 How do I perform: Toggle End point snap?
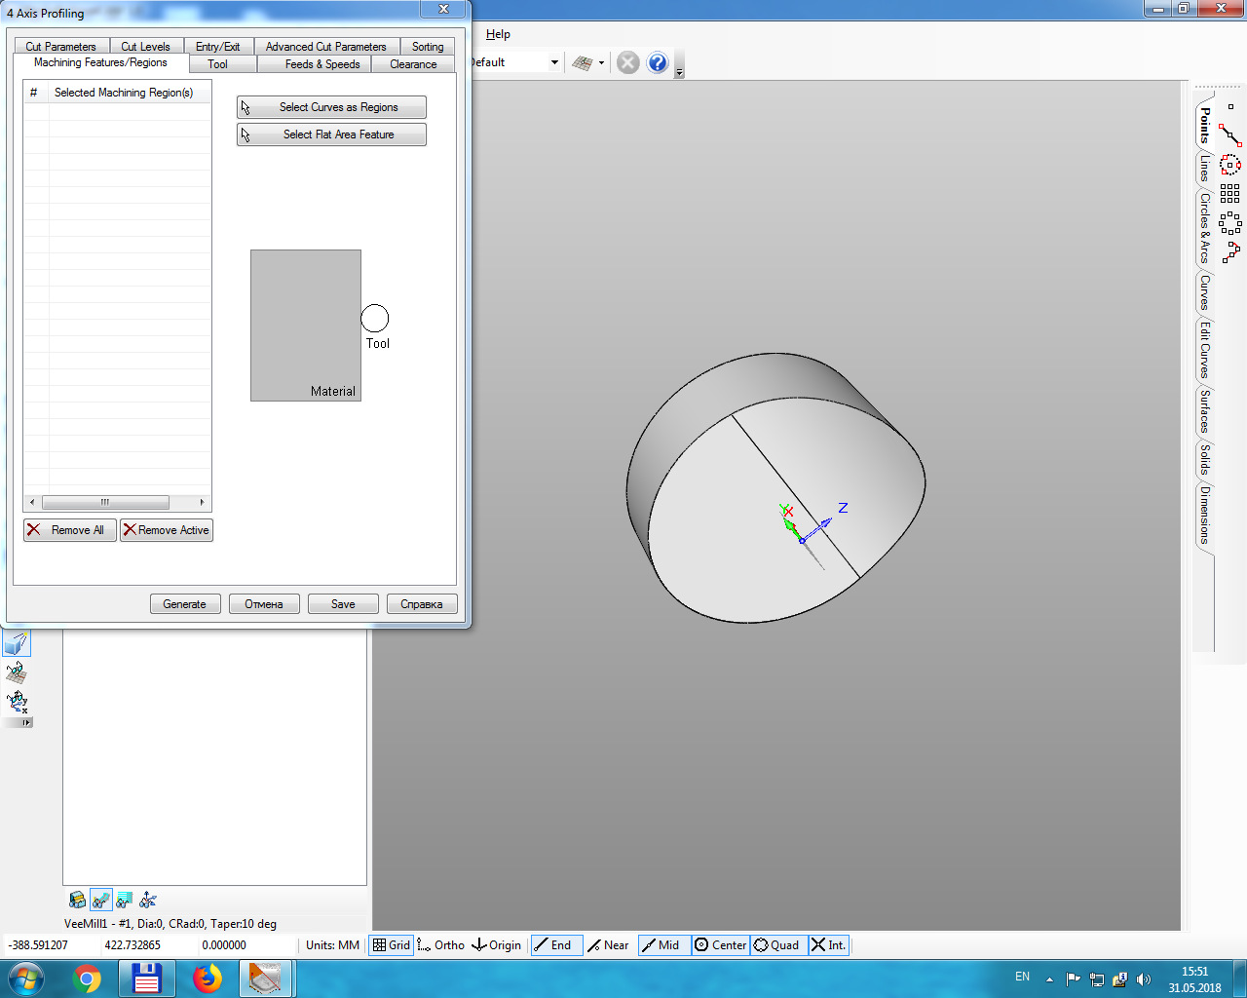click(557, 945)
